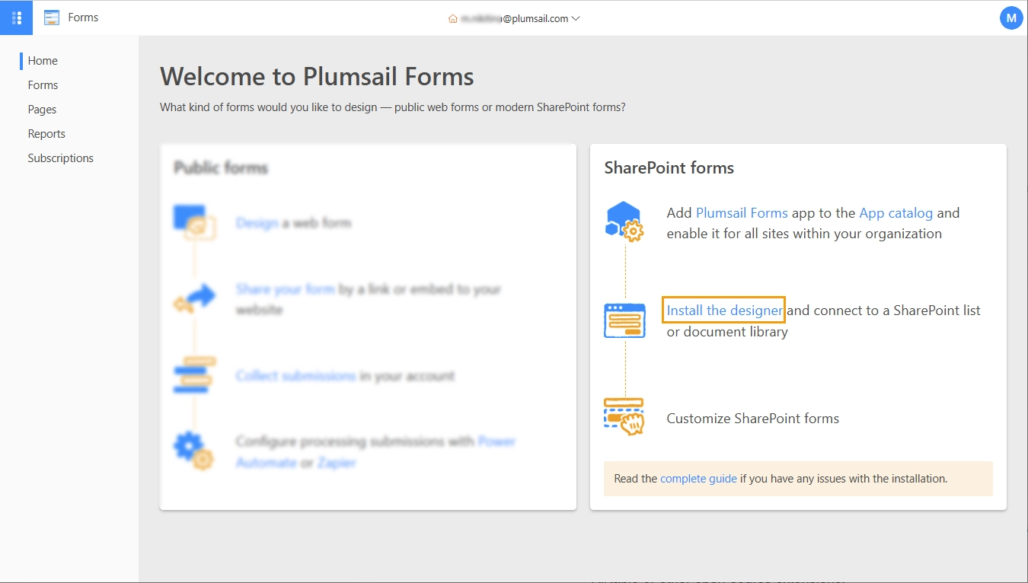The width and height of the screenshot is (1028, 583).
Task: Open the Reports section
Action: [x=46, y=133]
